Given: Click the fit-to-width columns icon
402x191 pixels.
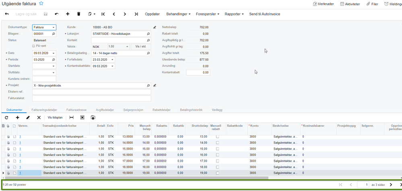Looking at the screenshot, I should 72,118.
